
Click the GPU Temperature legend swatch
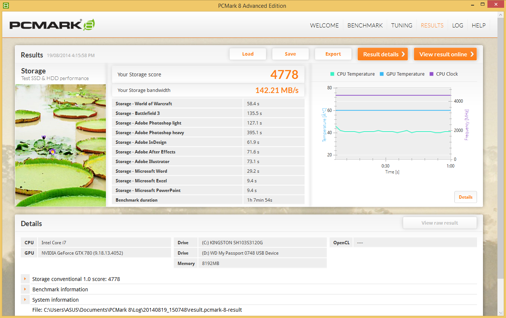tap(382, 74)
